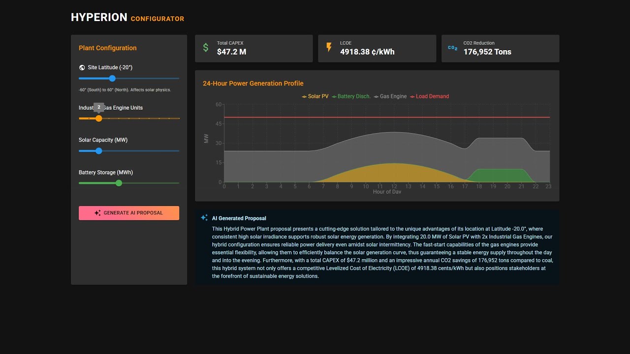
Task: Click the $47.2 M CAPEX value
Action: [231, 52]
